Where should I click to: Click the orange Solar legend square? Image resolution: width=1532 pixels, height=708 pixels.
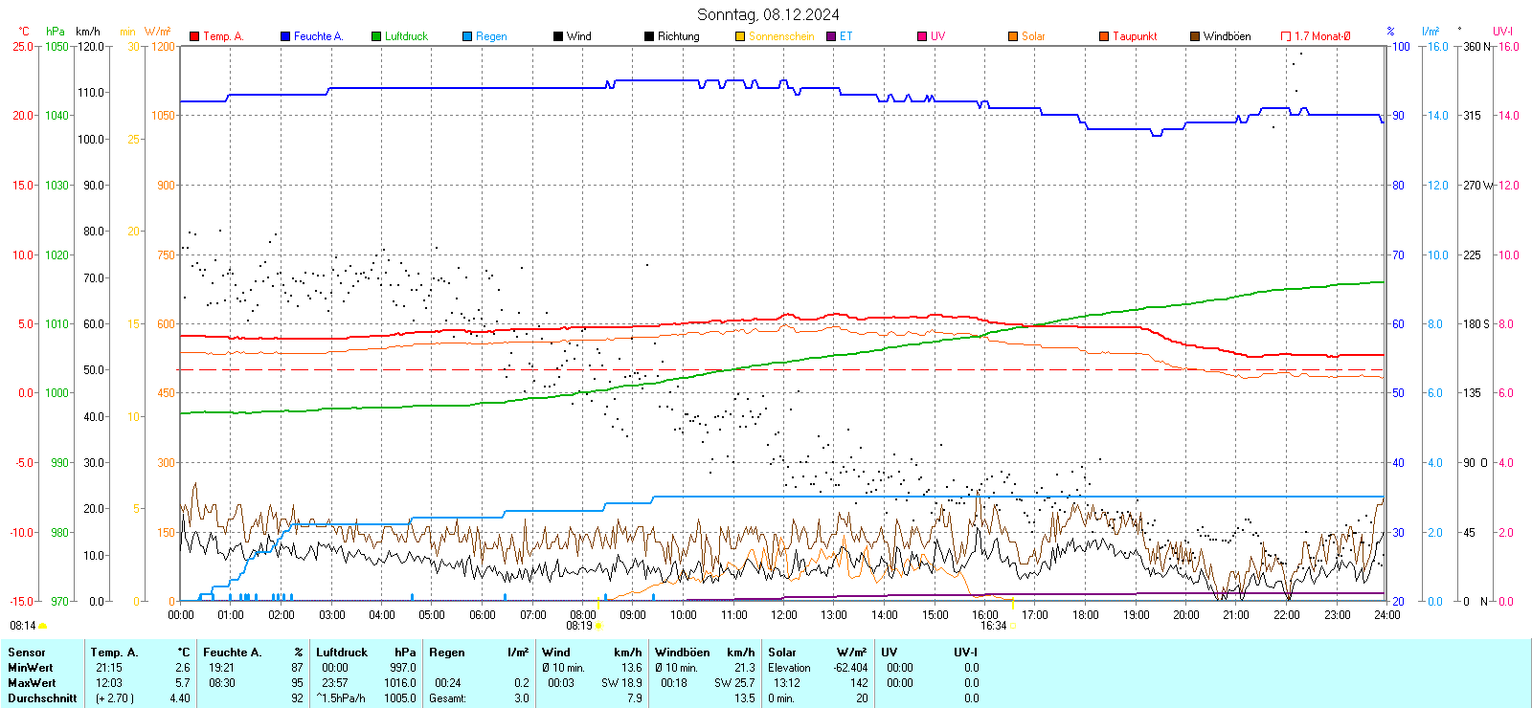tap(1013, 36)
